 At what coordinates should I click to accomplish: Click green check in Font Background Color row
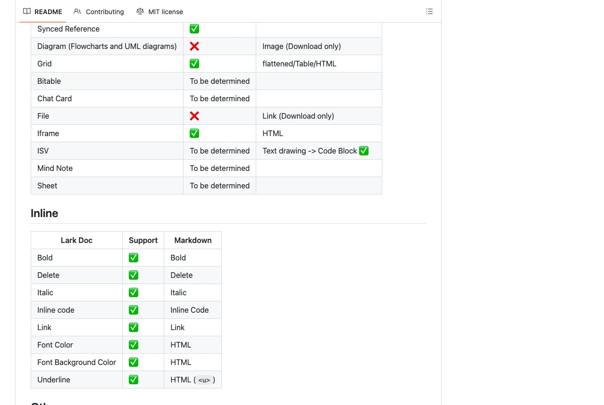(x=134, y=362)
